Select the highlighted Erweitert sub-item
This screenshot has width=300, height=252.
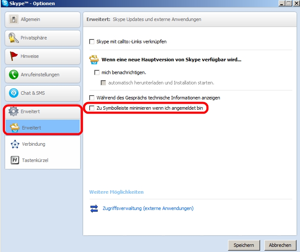[42, 127]
